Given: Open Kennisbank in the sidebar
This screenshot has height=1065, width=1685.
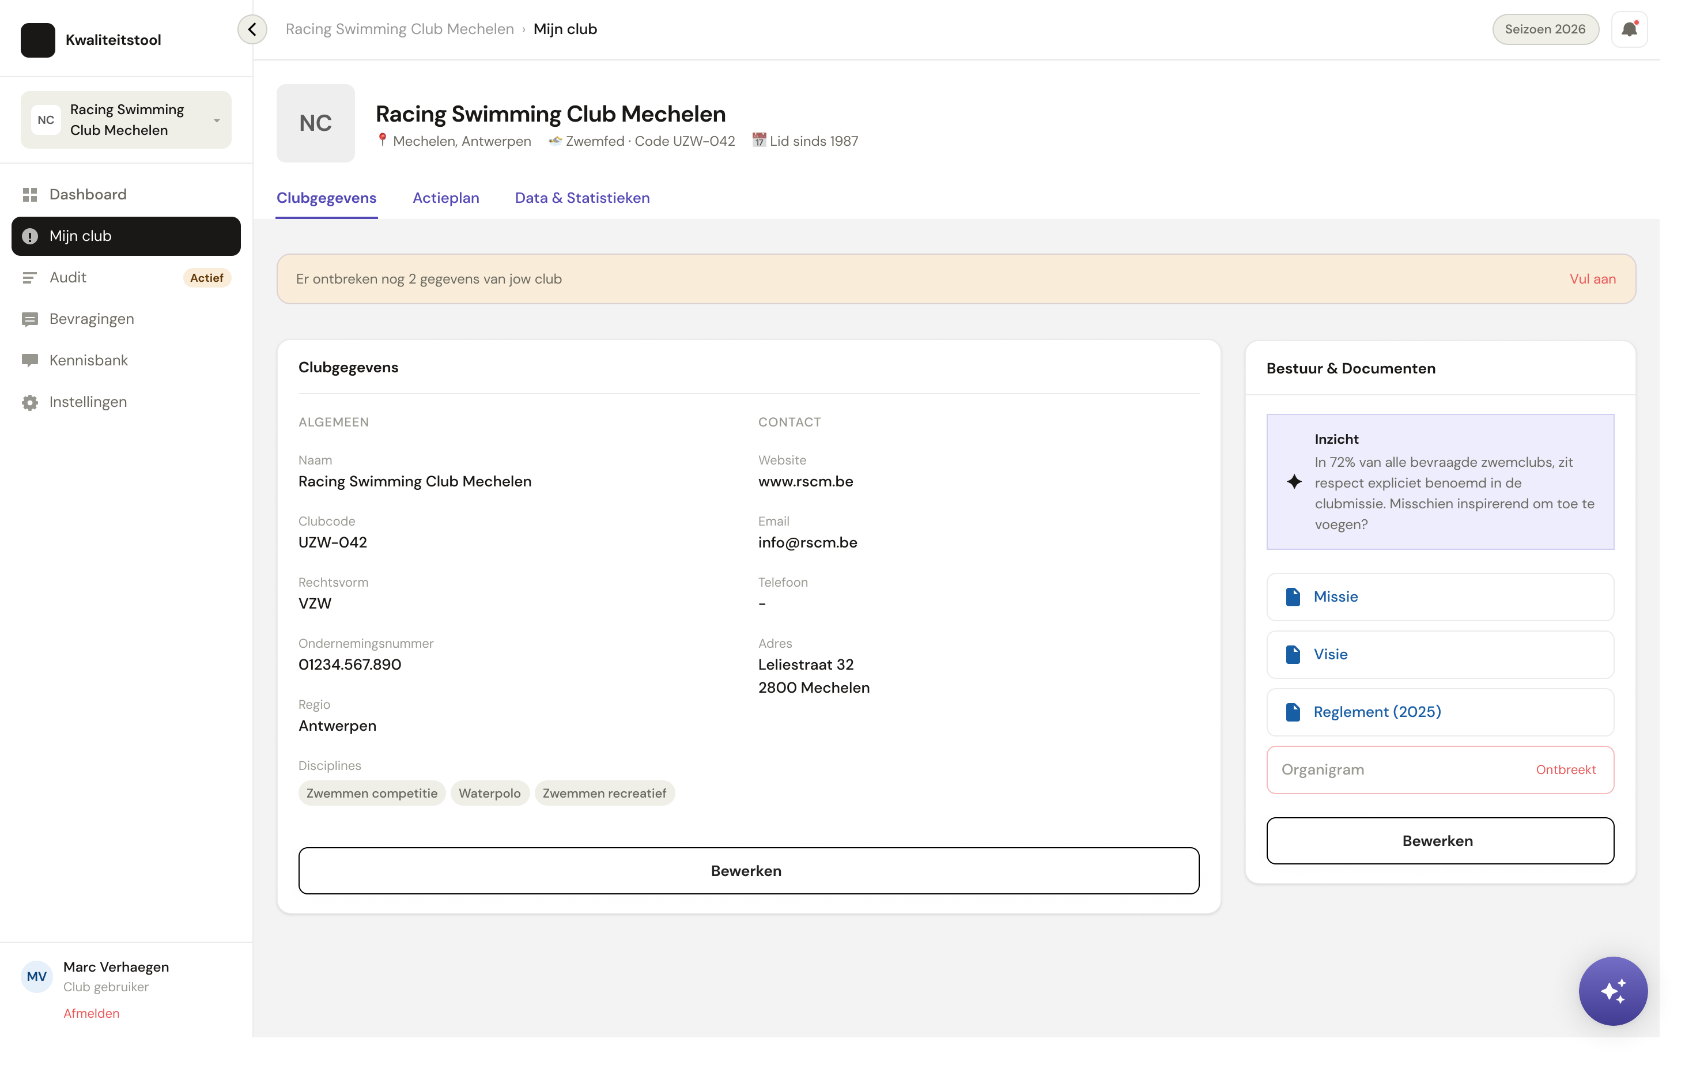Looking at the screenshot, I should click(x=126, y=361).
